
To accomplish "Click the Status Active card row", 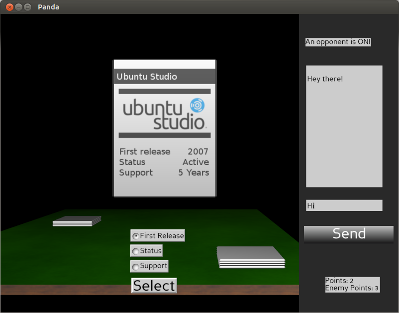I will pyautogui.click(x=164, y=162).
